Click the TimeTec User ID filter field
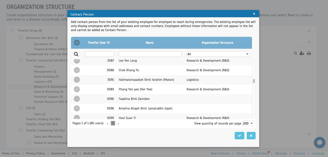 click(x=99, y=54)
